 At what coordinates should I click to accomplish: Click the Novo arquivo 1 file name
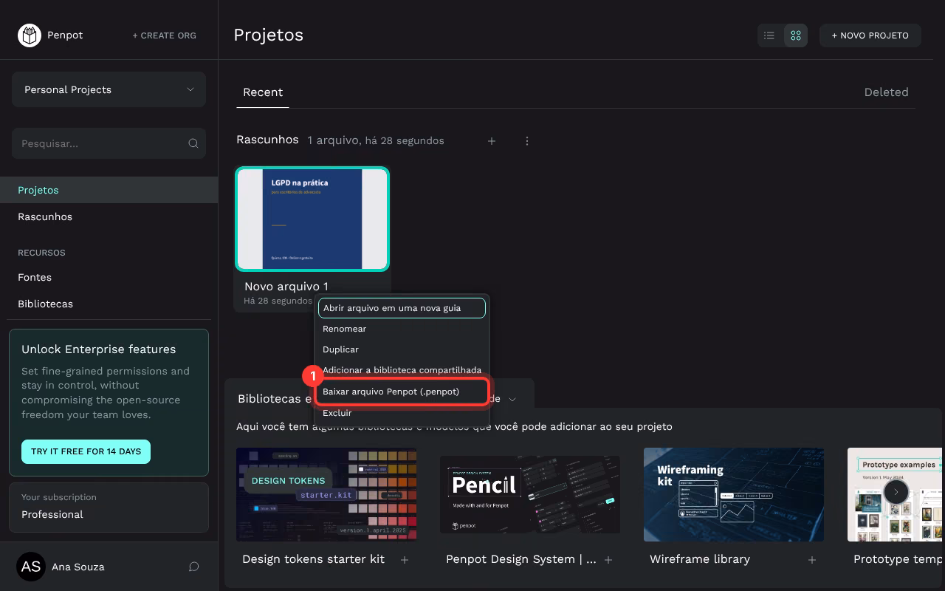point(286,286)
